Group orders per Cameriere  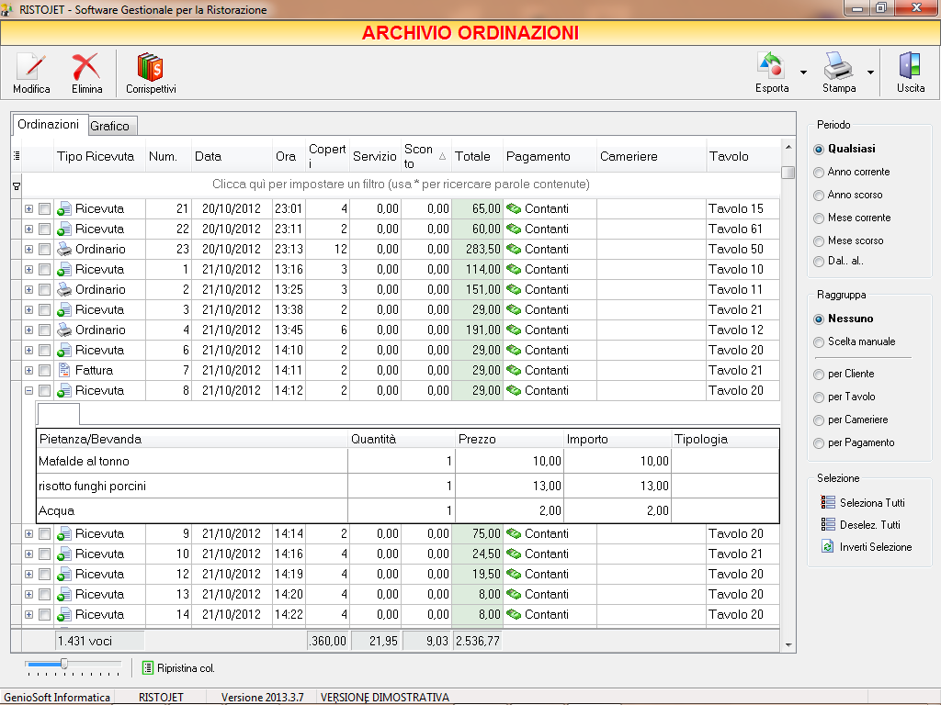coord(819,420)
